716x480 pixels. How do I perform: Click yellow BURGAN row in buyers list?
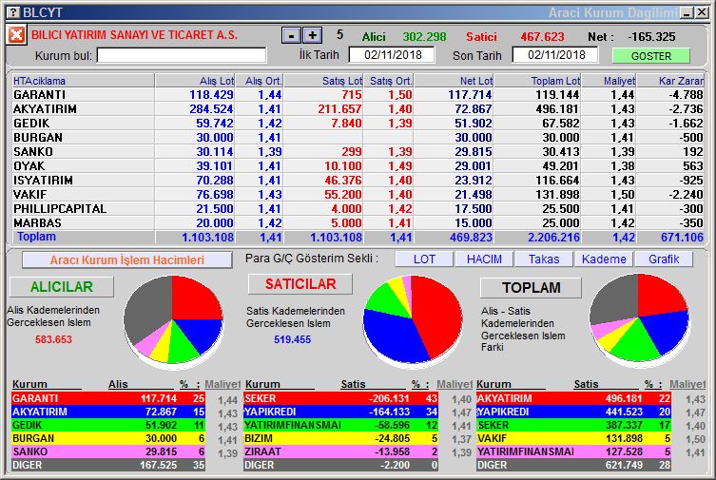[108, 438]
